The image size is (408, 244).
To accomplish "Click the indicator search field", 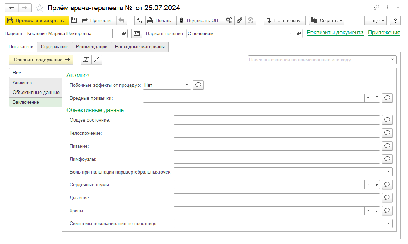I will 318,60.
